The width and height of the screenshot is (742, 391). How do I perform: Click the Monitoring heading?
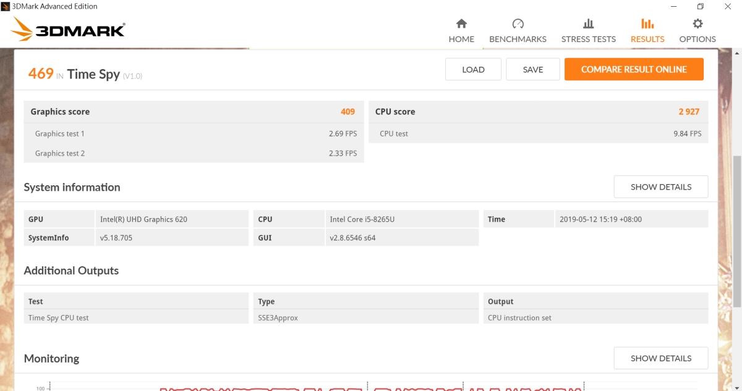click(51, 358)
